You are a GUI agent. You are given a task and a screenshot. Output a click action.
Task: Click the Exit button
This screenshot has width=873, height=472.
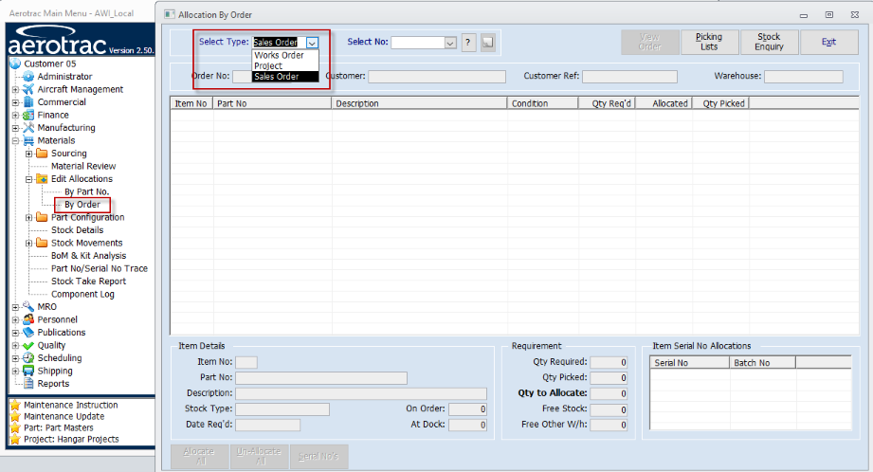828,42
